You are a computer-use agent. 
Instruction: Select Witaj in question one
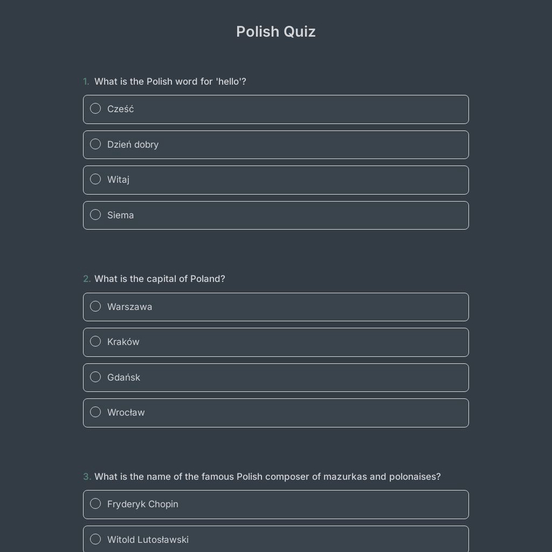[x=95, y=179]
